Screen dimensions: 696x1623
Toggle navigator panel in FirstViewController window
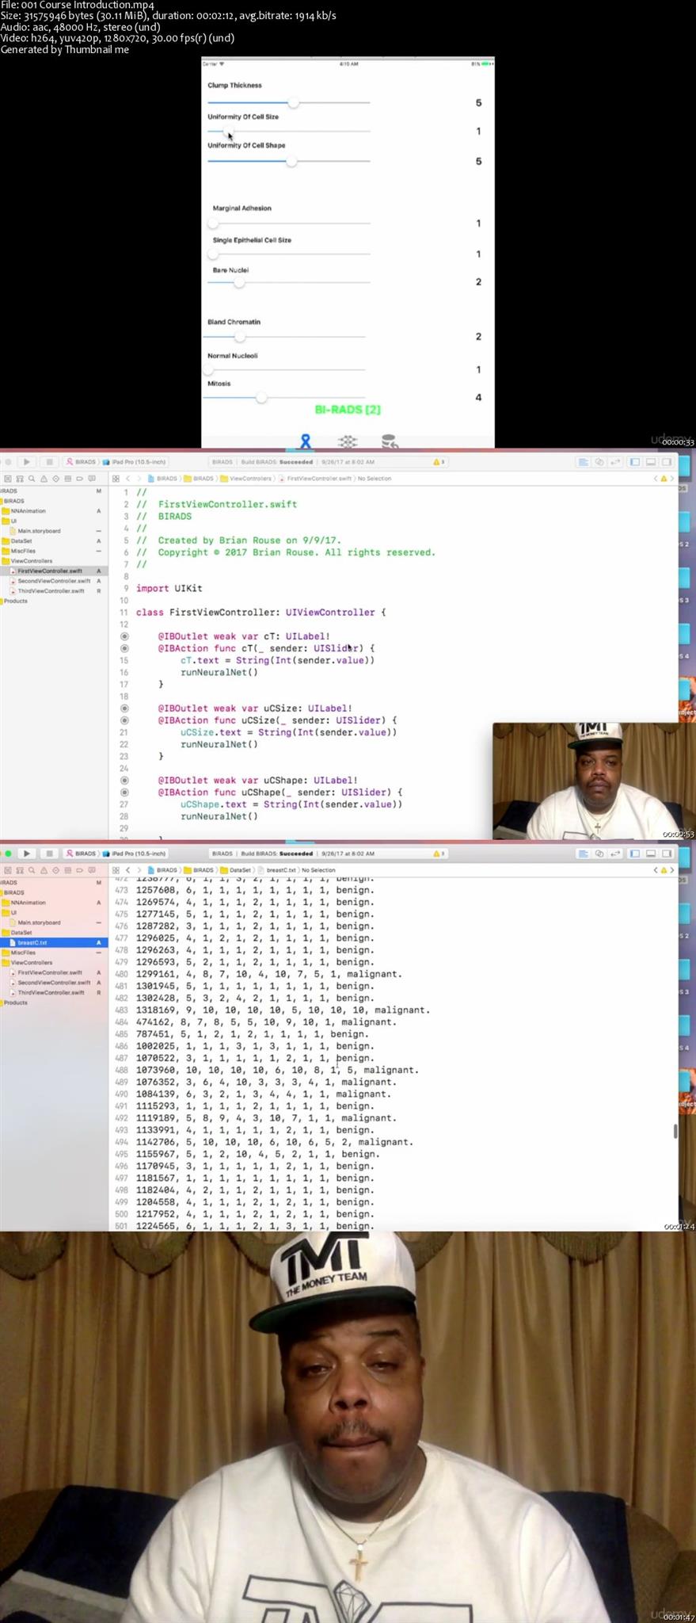(635, 462)
